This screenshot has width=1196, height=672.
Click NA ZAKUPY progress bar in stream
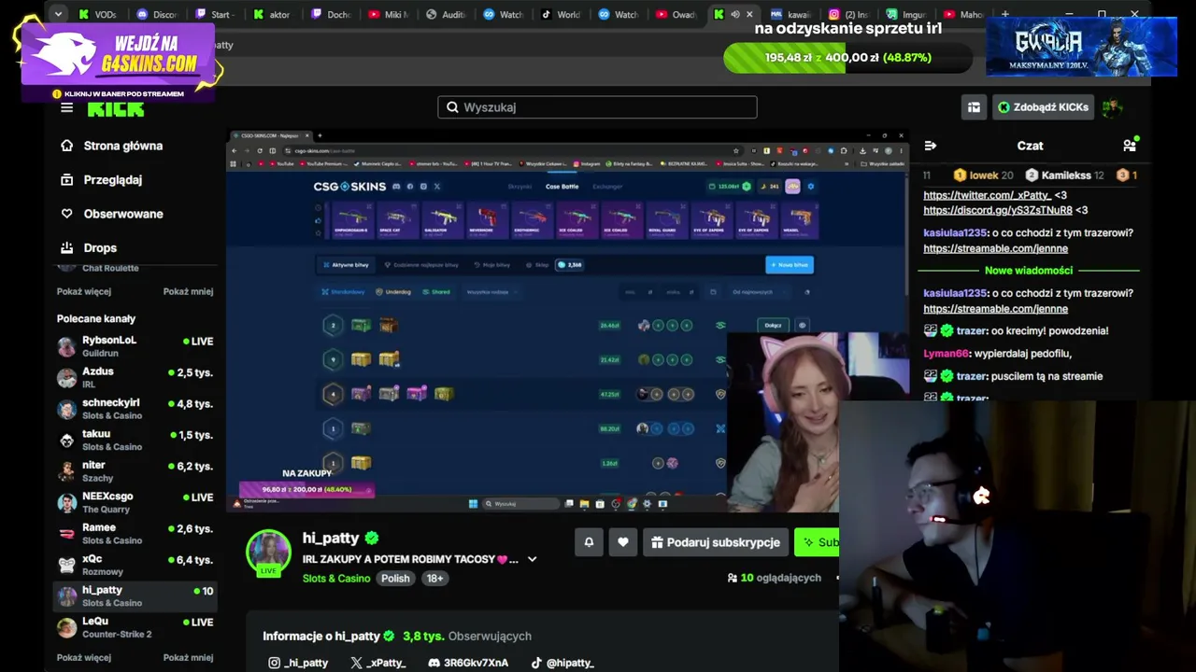[306, 489]
